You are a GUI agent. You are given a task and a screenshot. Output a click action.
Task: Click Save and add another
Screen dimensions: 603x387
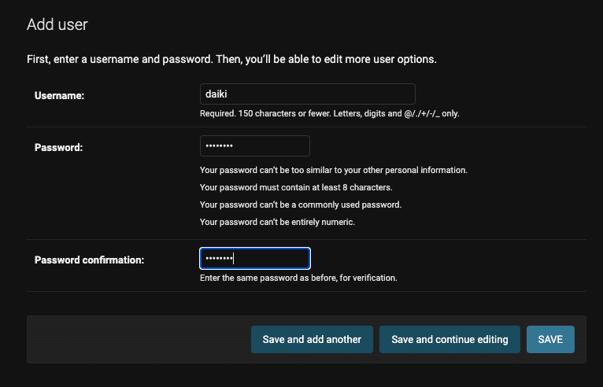312,339
